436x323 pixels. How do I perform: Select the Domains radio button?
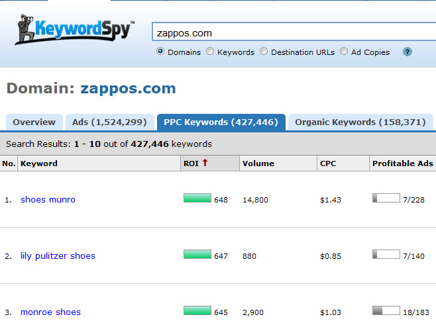click(x=160, y=52)
